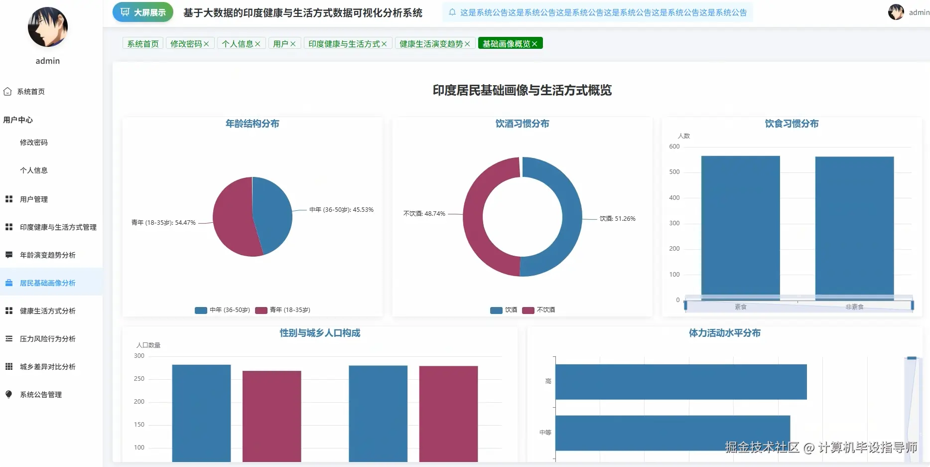Image resolution: width=930 pixels, height=467 pixels.
Task: Click the 饮酒习惯分布 chart title
Action: (x=522, y=124)
